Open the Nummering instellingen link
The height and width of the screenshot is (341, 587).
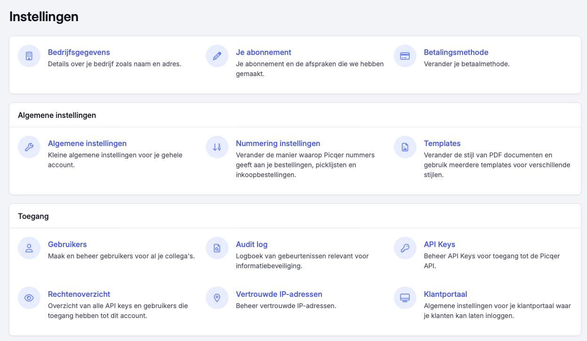(x=278, y=143)
